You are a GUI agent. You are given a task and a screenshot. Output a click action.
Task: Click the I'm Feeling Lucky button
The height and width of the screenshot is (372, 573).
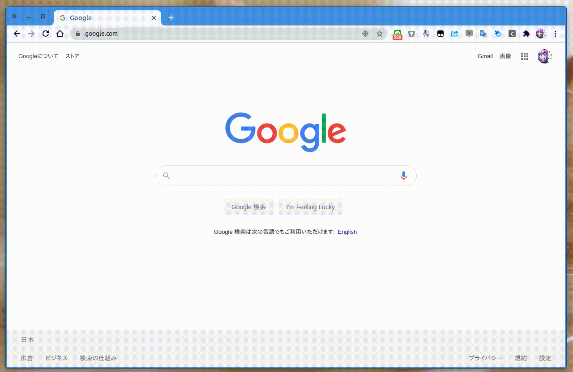[x=311, y=207]
